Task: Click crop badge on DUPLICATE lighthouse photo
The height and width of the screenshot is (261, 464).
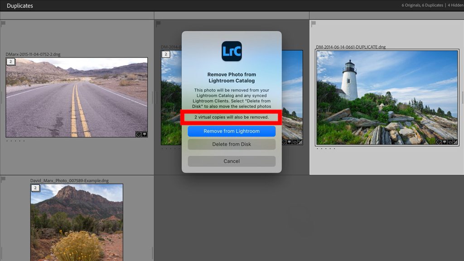Action: 450,142
